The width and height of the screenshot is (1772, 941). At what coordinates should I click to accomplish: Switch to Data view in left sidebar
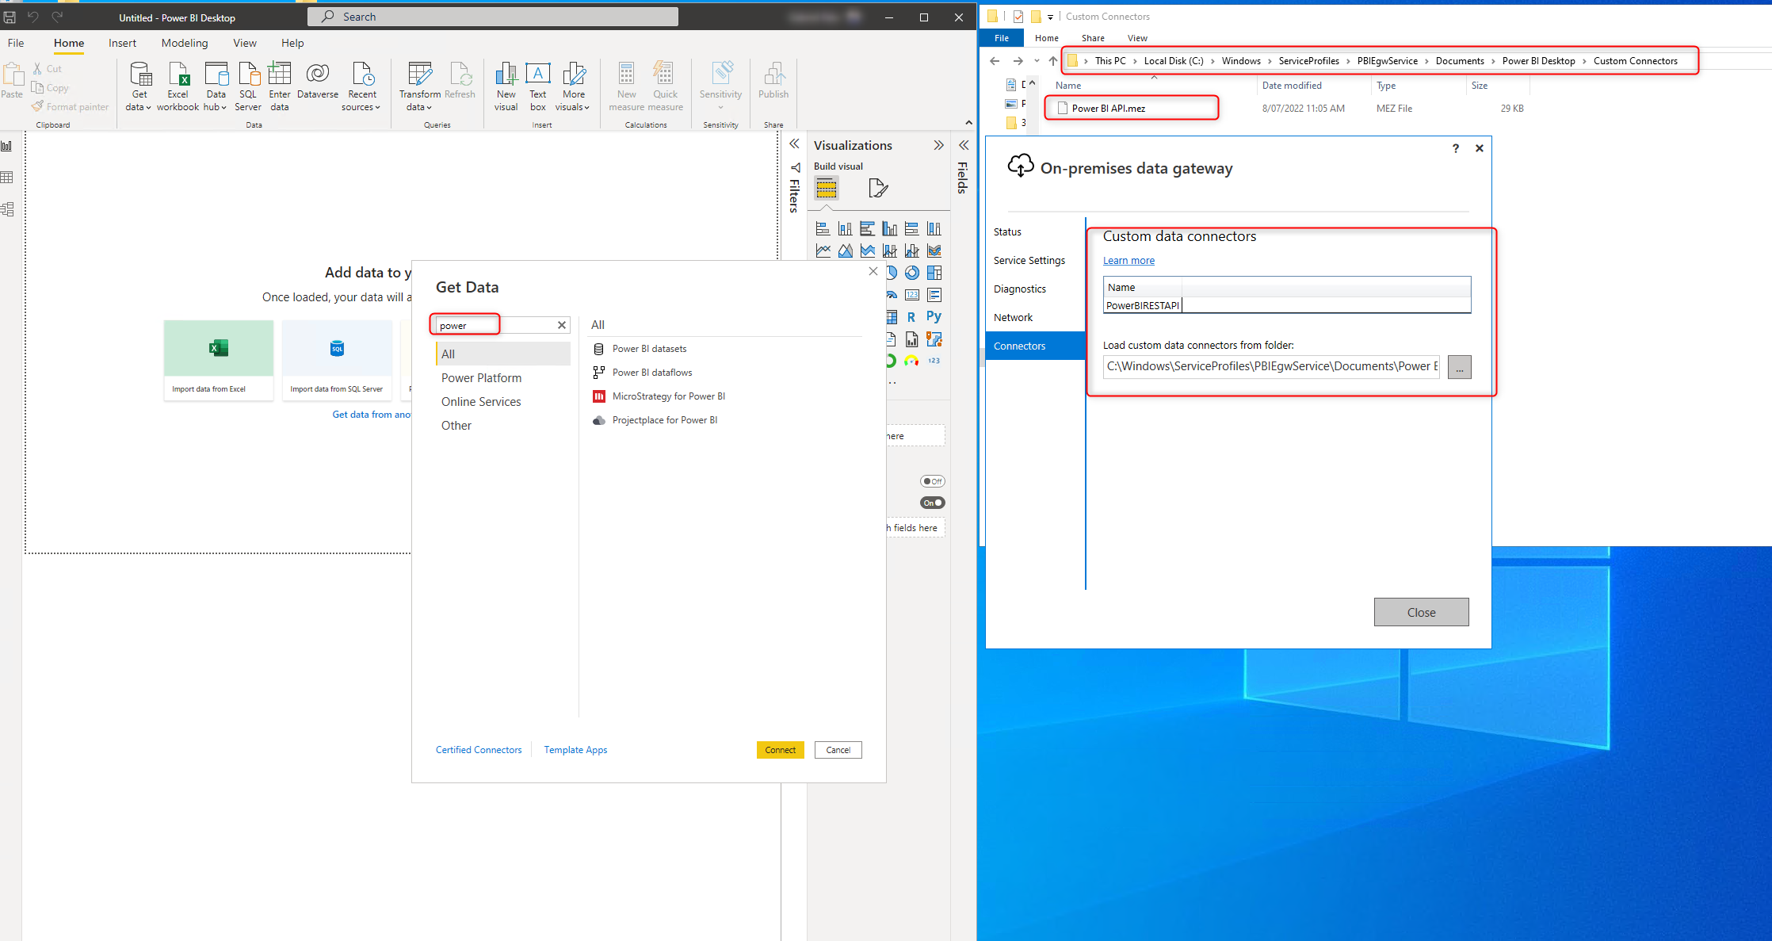point(7,178)
